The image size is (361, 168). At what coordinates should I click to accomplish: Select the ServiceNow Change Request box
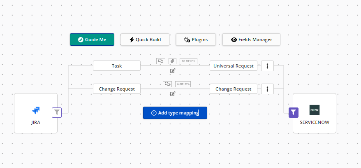pyautogui.click(x=234, y=89)
